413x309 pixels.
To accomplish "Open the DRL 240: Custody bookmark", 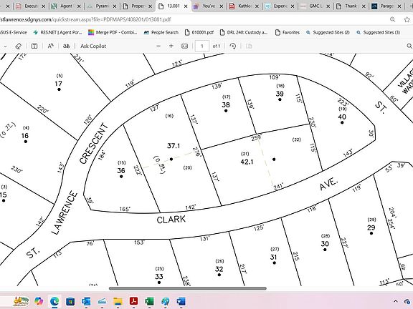I will 244,32.
